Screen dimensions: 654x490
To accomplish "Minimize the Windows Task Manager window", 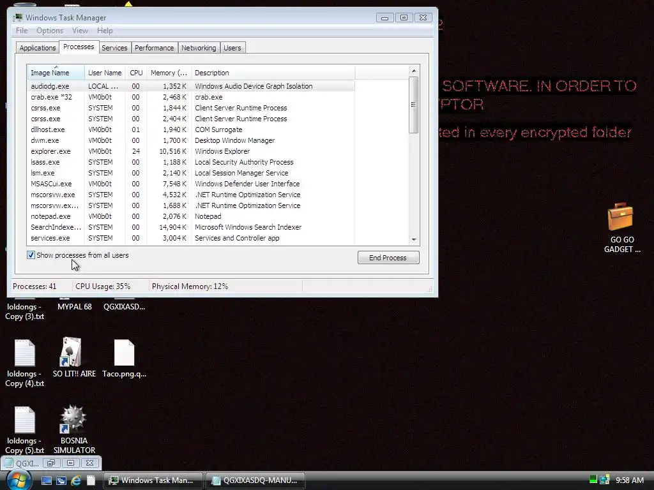I will coord(384,17).
